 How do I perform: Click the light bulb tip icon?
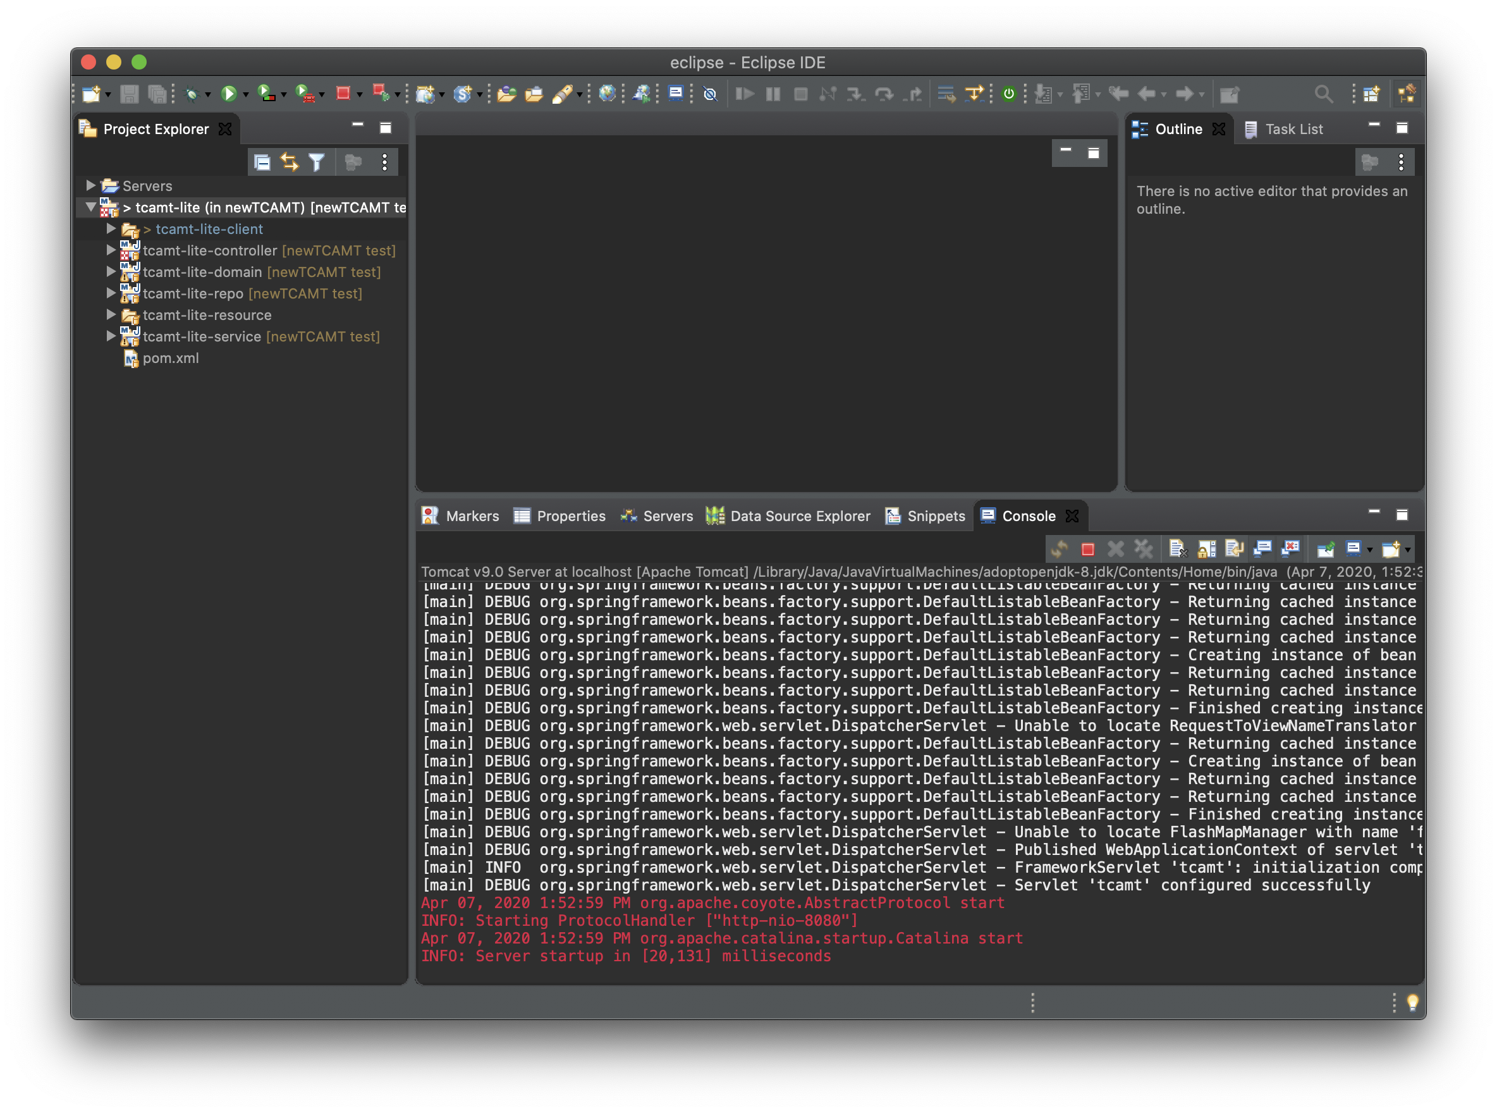pyautogui.click(x=1413, y=1002)
